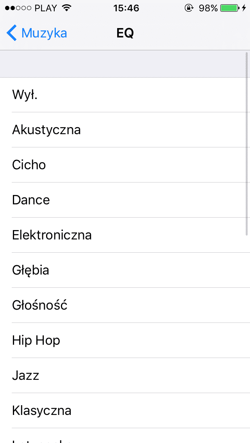Tap the signal strength dots
Viewport: 250px width, 443px height.
[18, 8]
